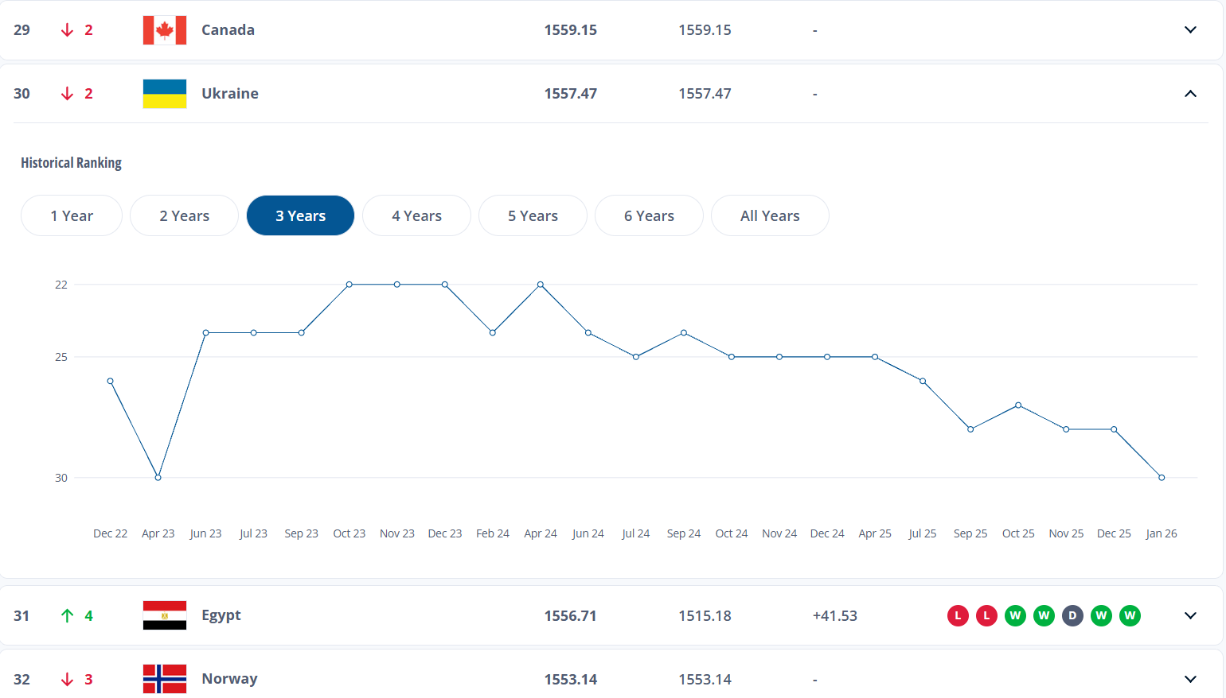Click the Egypt flag icon

(165, 615)
